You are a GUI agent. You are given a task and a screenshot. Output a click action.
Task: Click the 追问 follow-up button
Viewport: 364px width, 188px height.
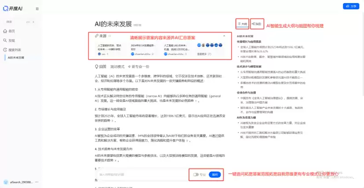click(x=215, y=174)
